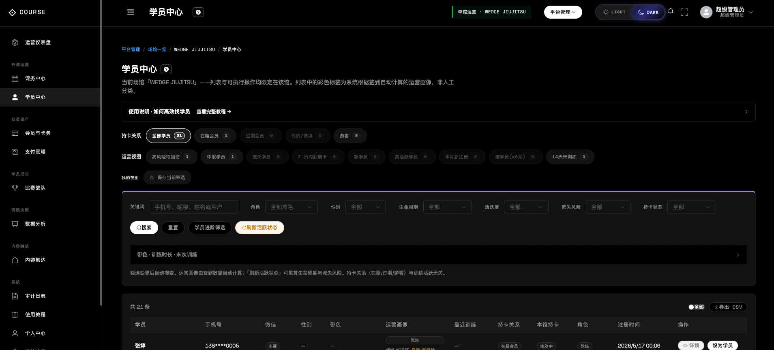Screen dimensions: 774x350
Task: Expand the 带色·训练时长·末次训练 section
Action: click(x=438, y=255)
